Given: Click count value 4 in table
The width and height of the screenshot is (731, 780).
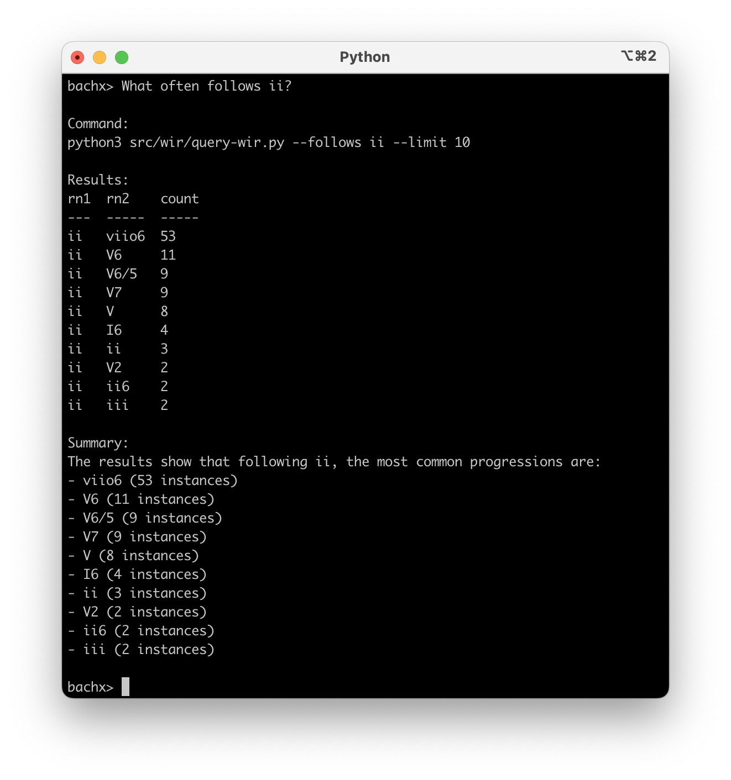Looking at the screenshot, I should click(164, 330).
